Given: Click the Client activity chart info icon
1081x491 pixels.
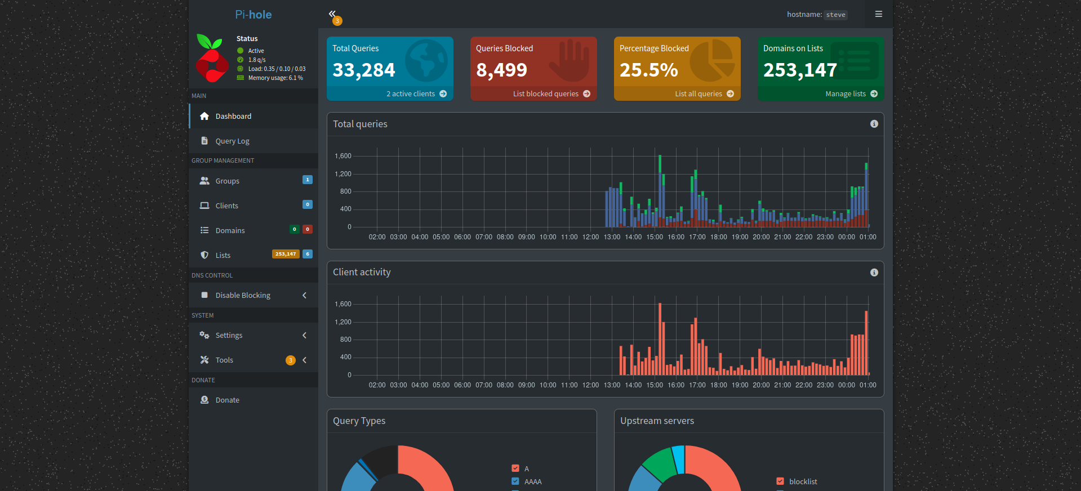Looking at the screenshot, I should pos(874,273).
